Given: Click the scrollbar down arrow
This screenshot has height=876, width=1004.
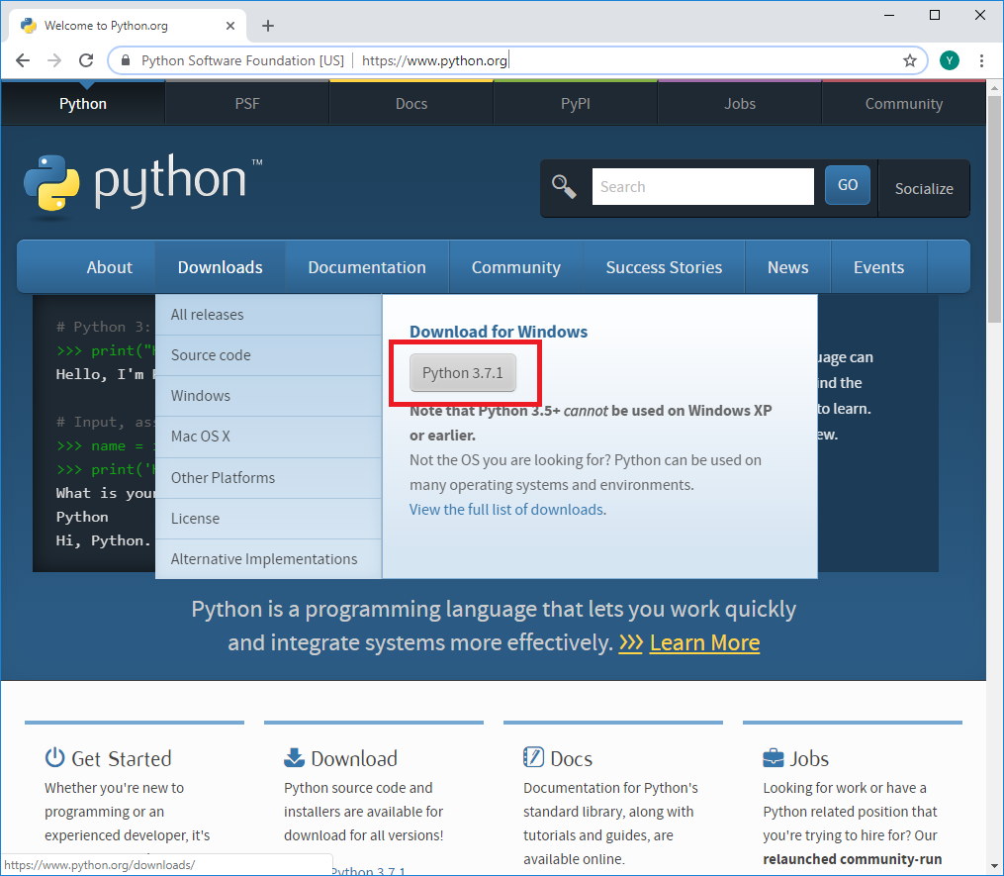Looking at the screenshot, I should click(994, 867).
